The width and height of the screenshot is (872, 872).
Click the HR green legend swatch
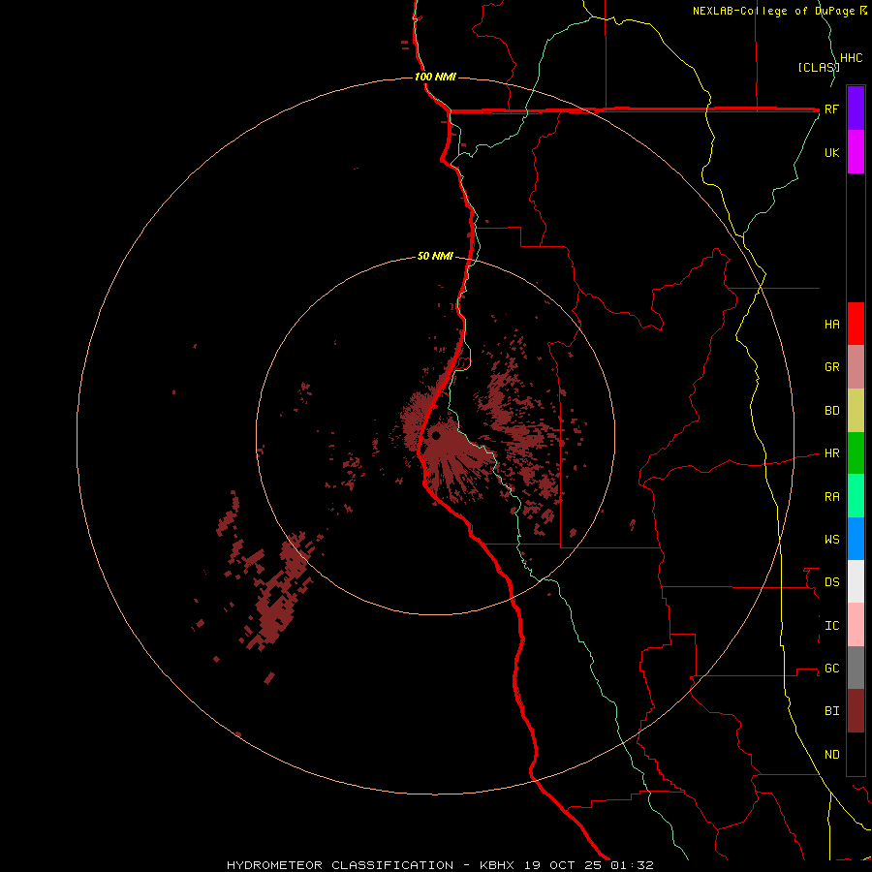tap(856, 452)
